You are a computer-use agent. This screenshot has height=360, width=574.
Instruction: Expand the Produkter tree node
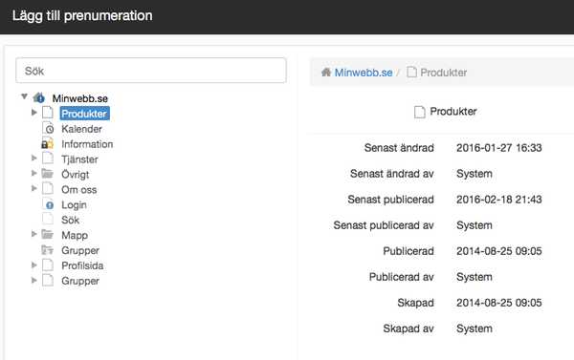click(34, 113)
